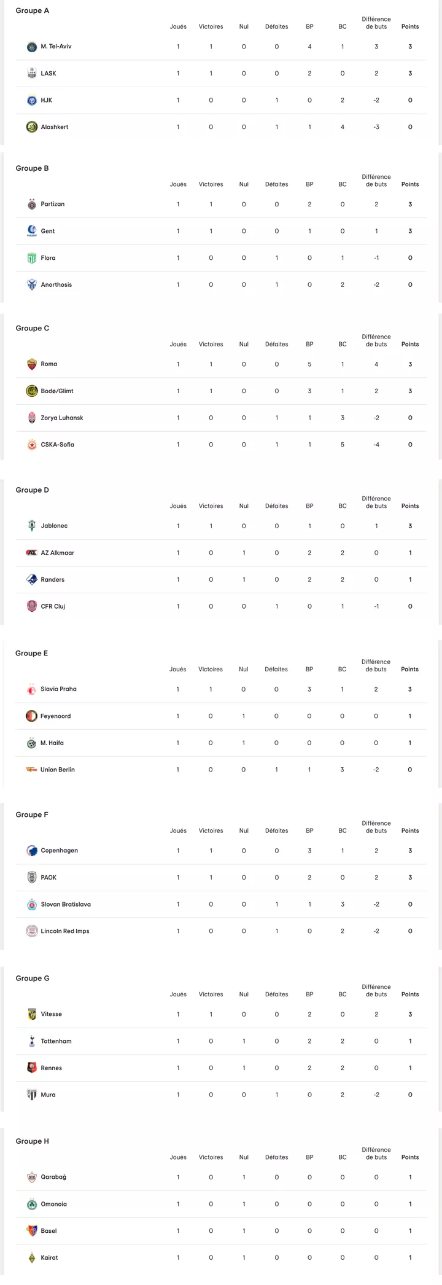Click the Bodø/Glimt club logo
This screenshot has width=442, height=1285.
[32, 391]
